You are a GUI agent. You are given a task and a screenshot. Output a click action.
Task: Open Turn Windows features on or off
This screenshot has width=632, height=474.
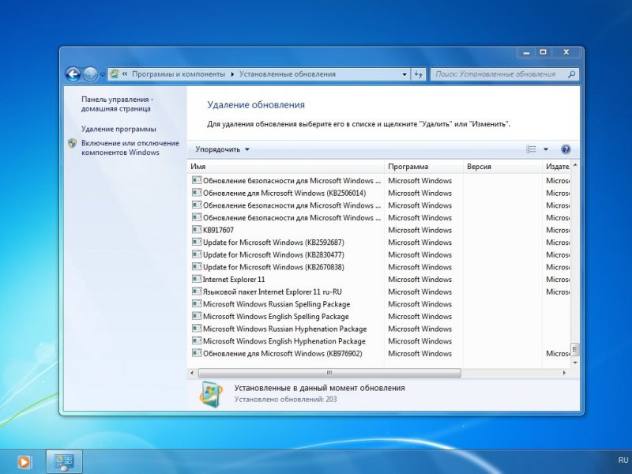(x=130, y=148)
